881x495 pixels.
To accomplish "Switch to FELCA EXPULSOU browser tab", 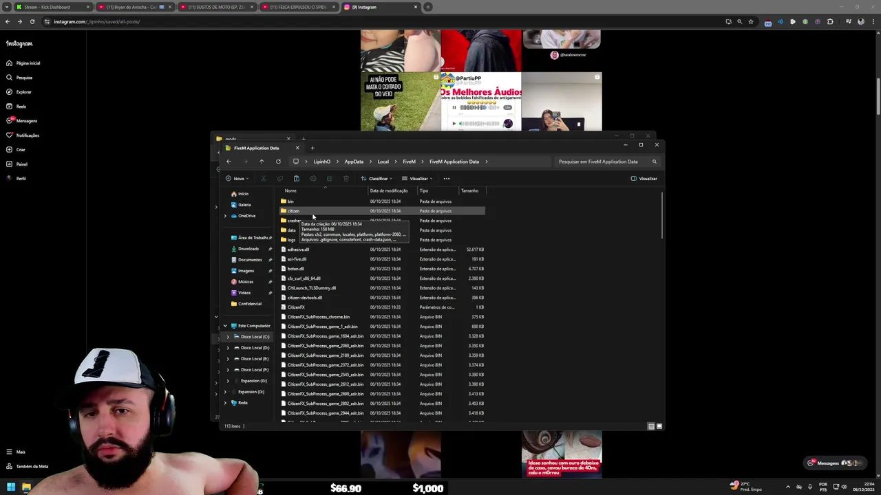I will (297, 7).
